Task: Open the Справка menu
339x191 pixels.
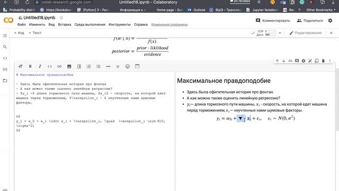Action: pos(141,24)
